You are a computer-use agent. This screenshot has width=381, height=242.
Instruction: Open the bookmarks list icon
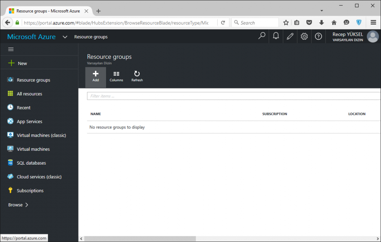[x=297, y=23]
